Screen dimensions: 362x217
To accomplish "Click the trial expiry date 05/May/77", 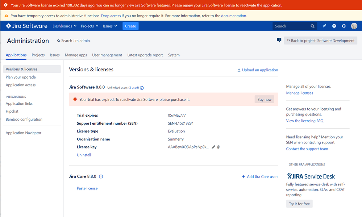I will [x=177, y=115].
